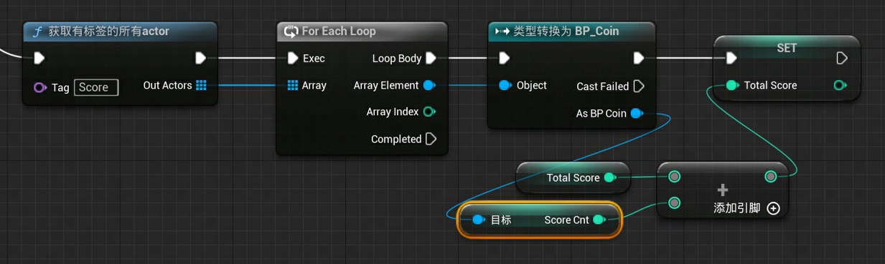Click the For Each Loop Exec input pin
885x264 pixels.
click(292, 58)
